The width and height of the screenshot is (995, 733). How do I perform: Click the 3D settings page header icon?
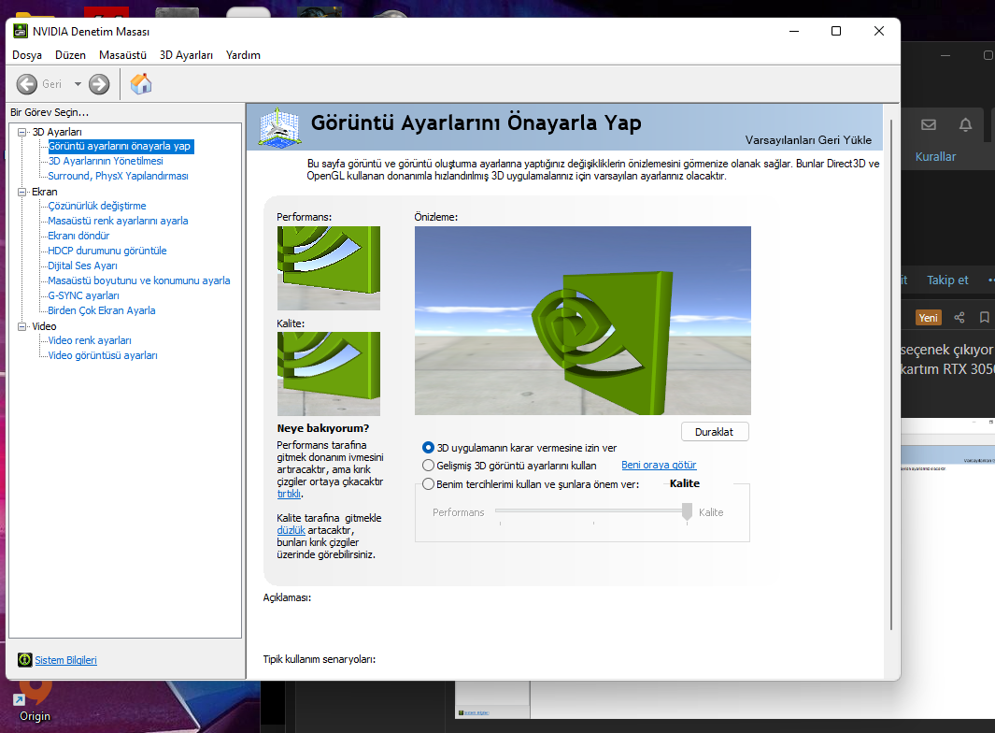click(x=279, y=128)
